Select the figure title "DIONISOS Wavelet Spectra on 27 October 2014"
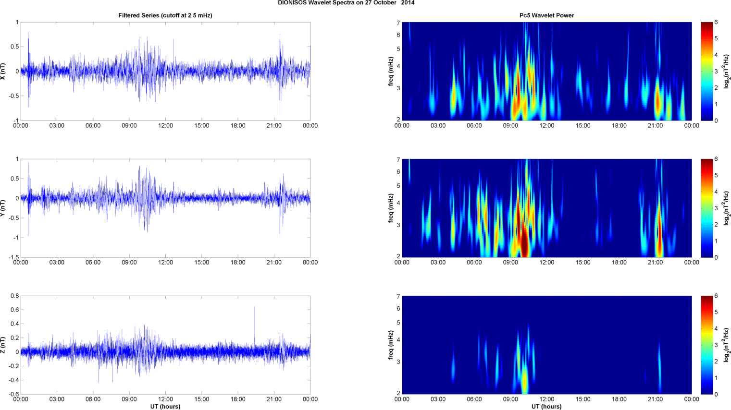Viewport: 731px width, 410px height. [x=346, y=3]
